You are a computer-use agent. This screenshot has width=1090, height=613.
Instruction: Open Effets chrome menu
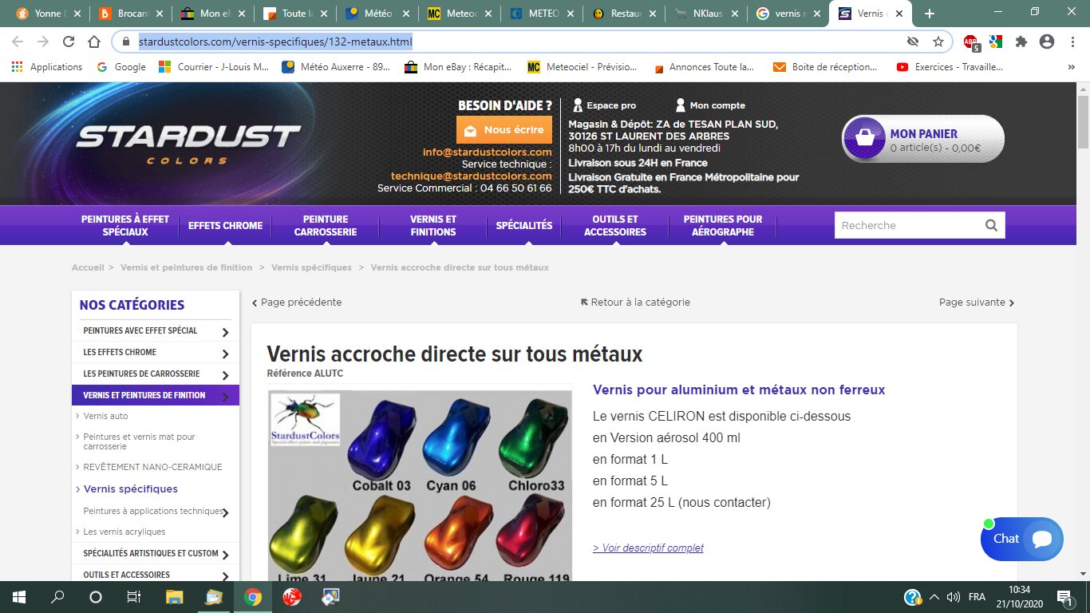coord(225,225)
